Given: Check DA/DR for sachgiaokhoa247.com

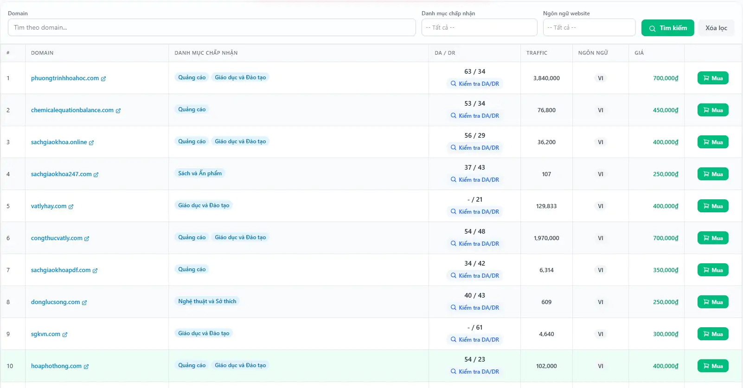Looking at the screenshot, I should pyautogui.click(x=475, y=180).
